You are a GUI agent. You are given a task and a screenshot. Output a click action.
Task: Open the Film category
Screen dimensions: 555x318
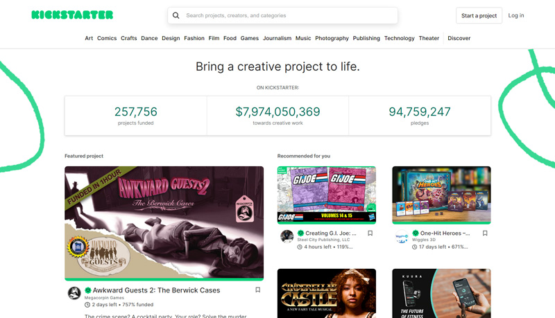pyautogui.click(x=214, y=38)
